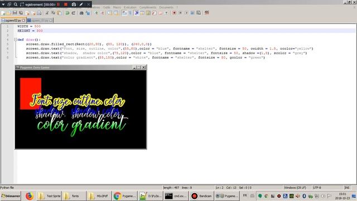
Task: Start macro recording with the red dot
Action: pos(174,13)
